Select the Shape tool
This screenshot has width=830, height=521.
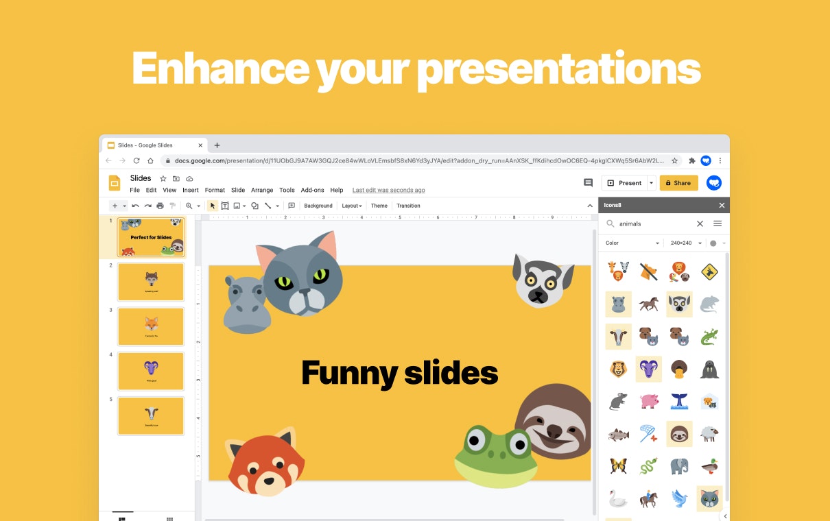(254, 206)
